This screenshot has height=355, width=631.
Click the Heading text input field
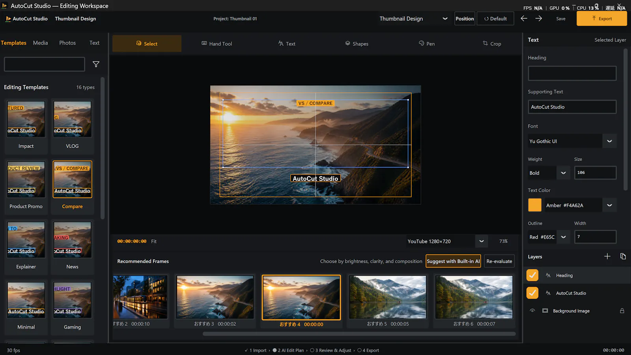572,73
